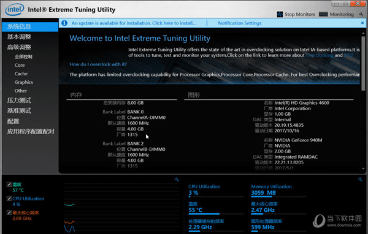This screenshot has width=368, height=234.
Task: Open 压力测试 in the sidebar
Action: coord(19,100)
